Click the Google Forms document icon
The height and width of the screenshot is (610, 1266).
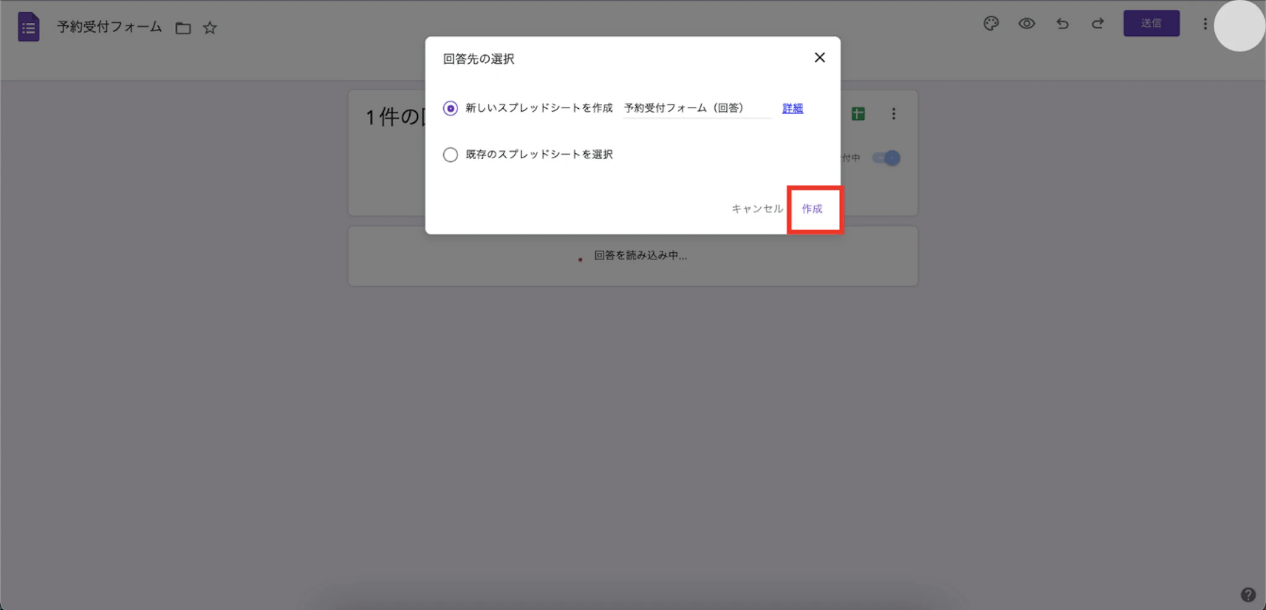coord(28,27)
